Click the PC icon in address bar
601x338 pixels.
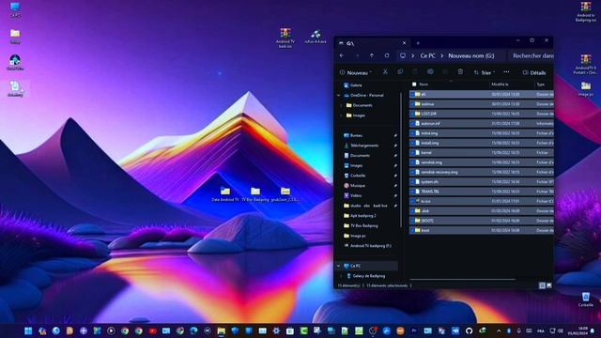403,55
